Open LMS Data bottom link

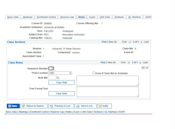(x=86, y=112)
